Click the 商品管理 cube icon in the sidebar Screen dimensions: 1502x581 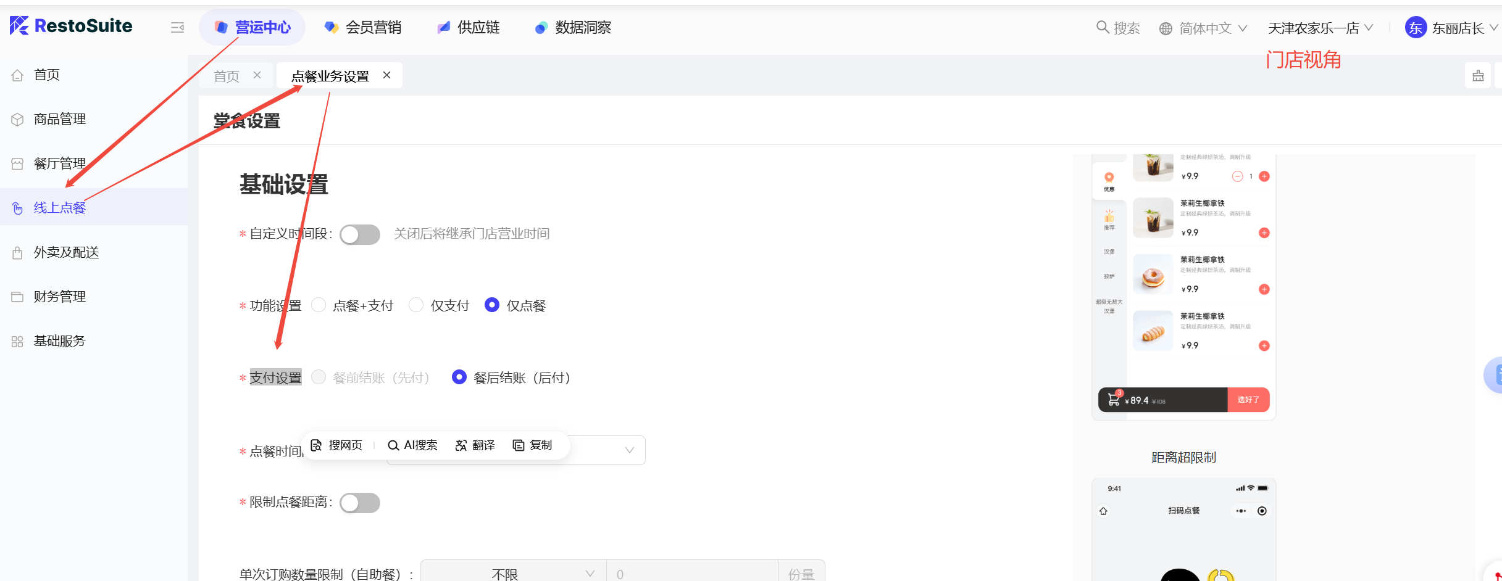pos(17,120)
